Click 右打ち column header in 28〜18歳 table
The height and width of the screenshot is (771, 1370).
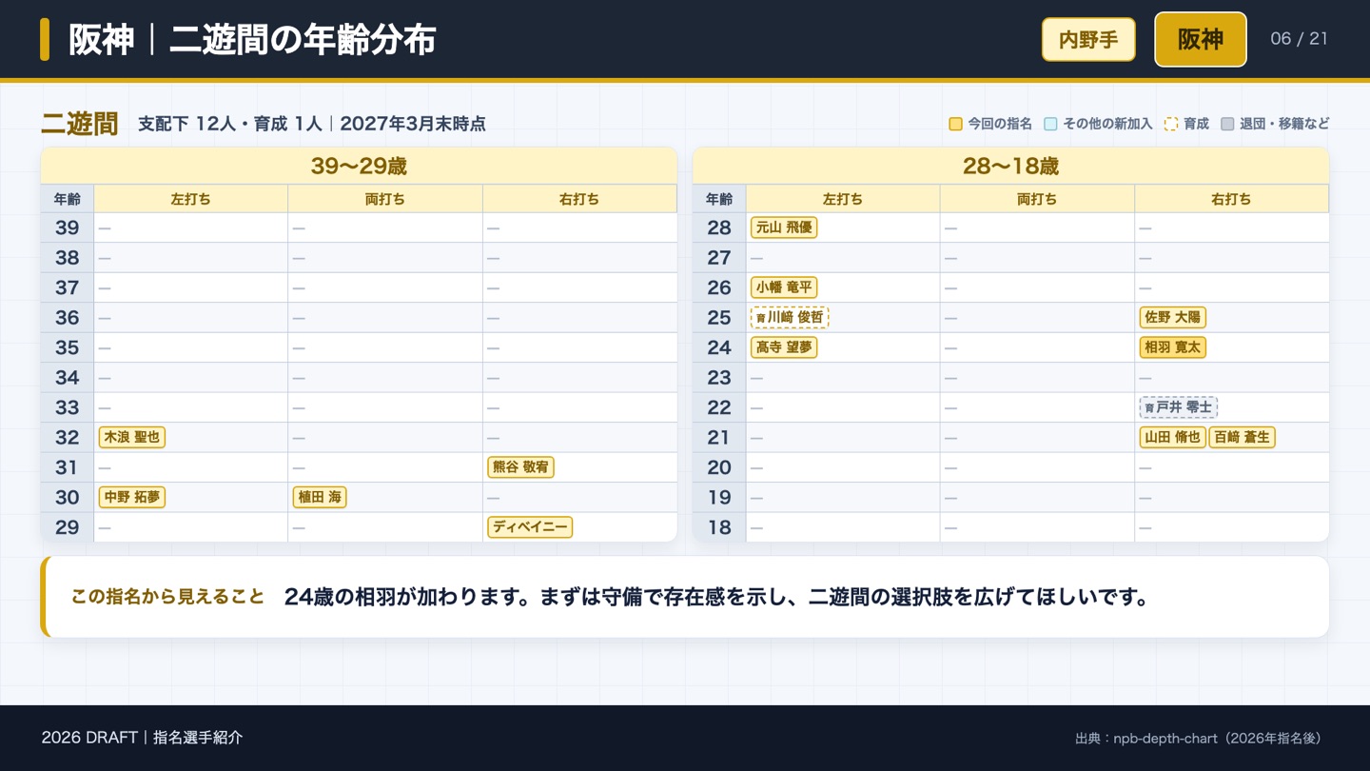coord(1232,199)
